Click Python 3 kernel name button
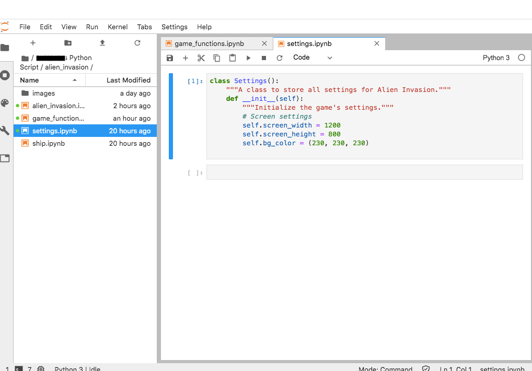532x371 pixels. (x=496, y=57)
